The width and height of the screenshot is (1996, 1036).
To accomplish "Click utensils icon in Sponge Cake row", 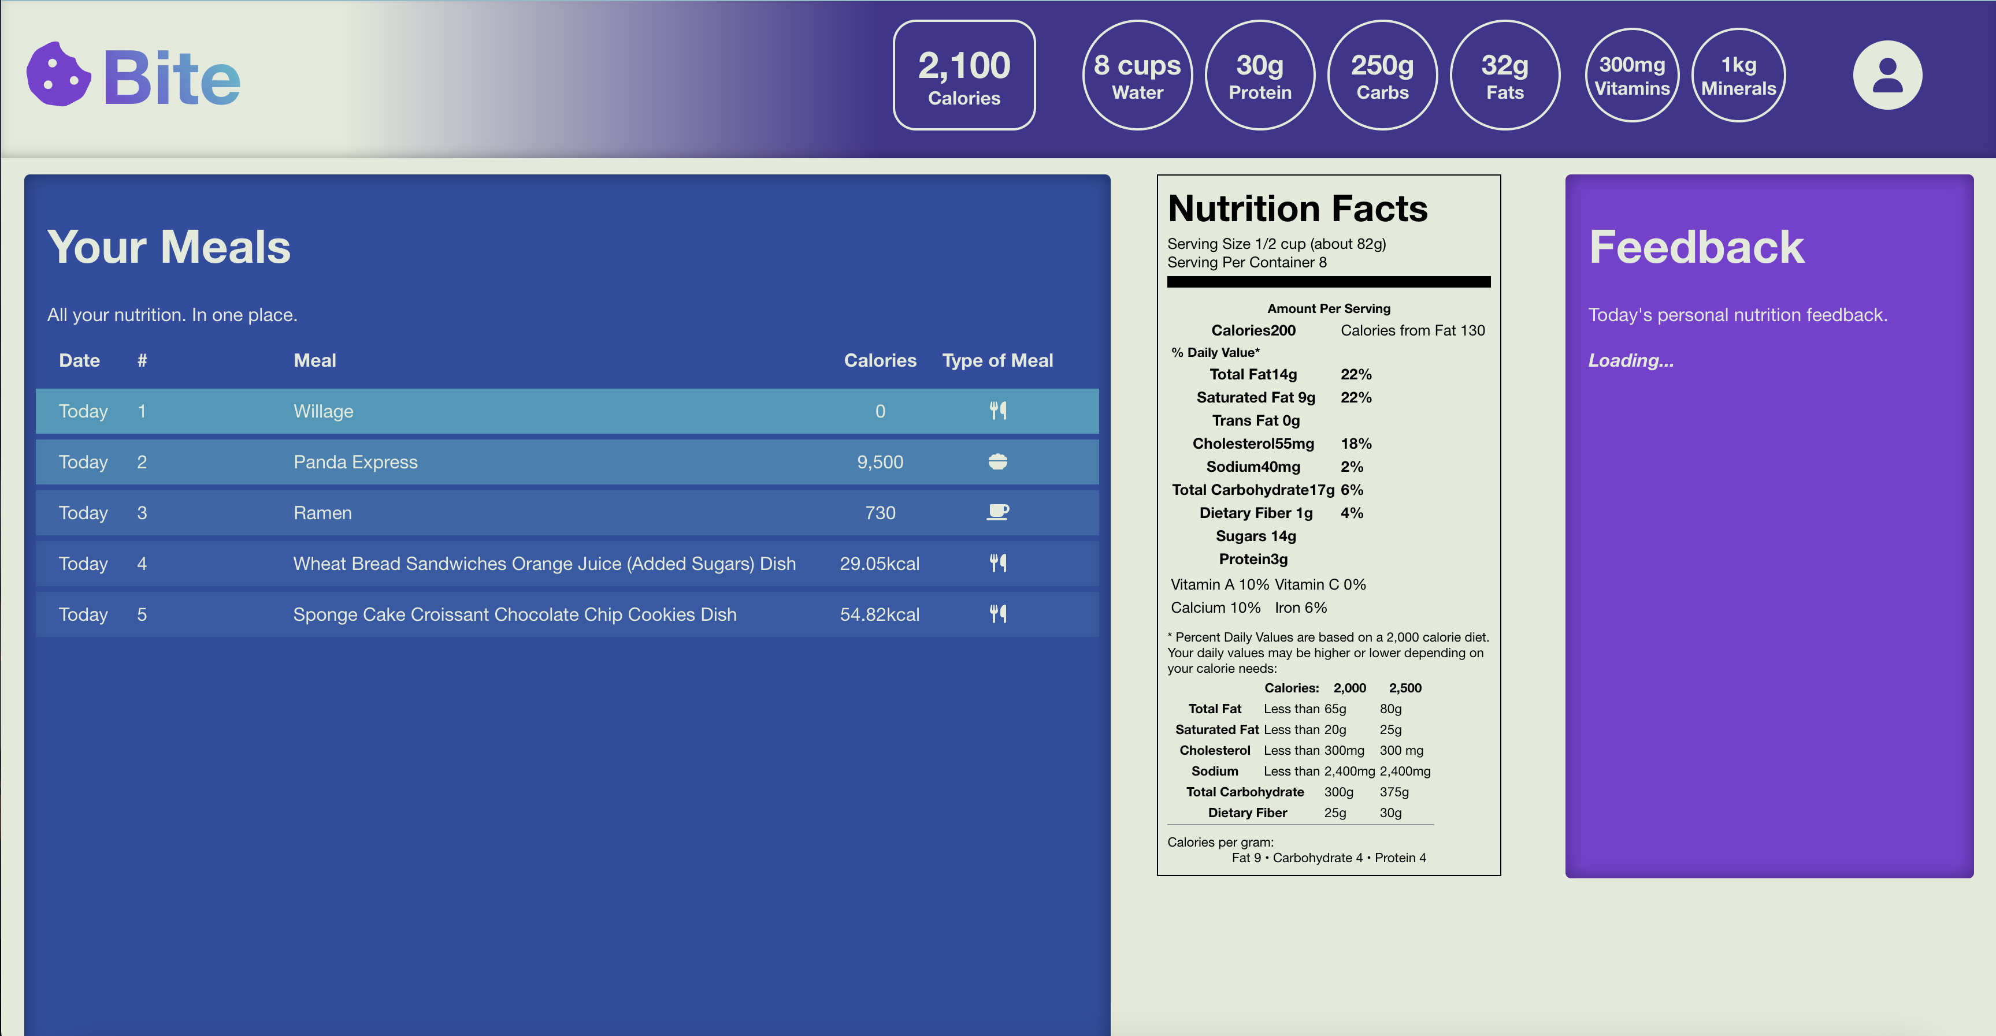I will coord(997,615).
